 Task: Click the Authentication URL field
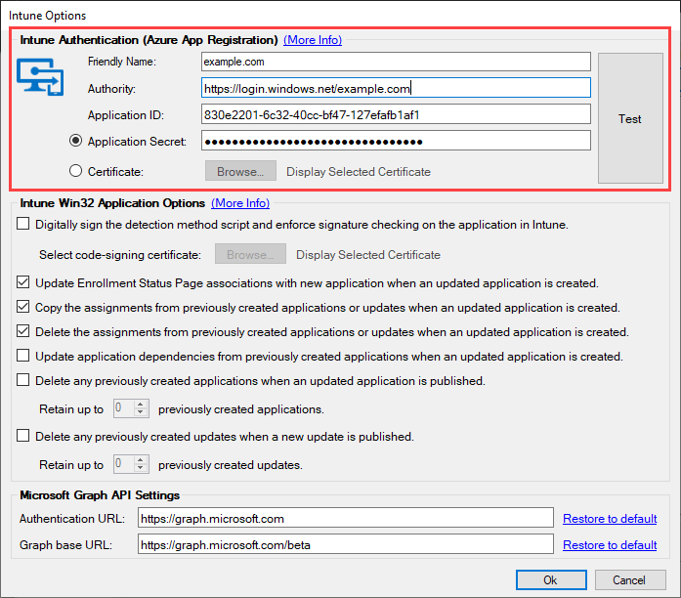[x=346, y=518]
